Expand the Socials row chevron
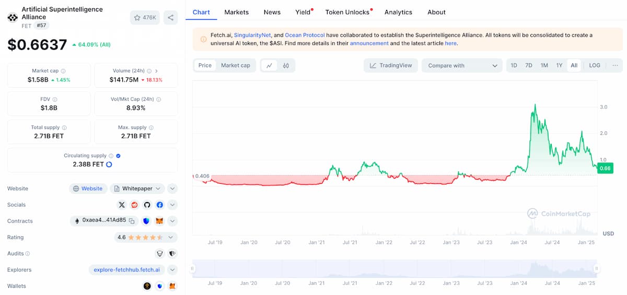Viewport: 627px width, 295px height. click(x=172, y=205)
